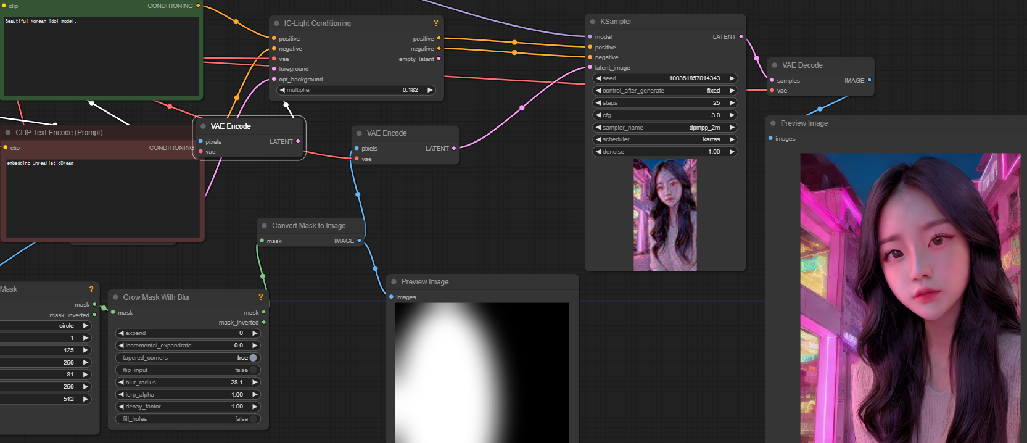Collapse the Convert Mask to Image node dot
The width and height of the screenshot is (1027, 443).
(x=265, y=226)
